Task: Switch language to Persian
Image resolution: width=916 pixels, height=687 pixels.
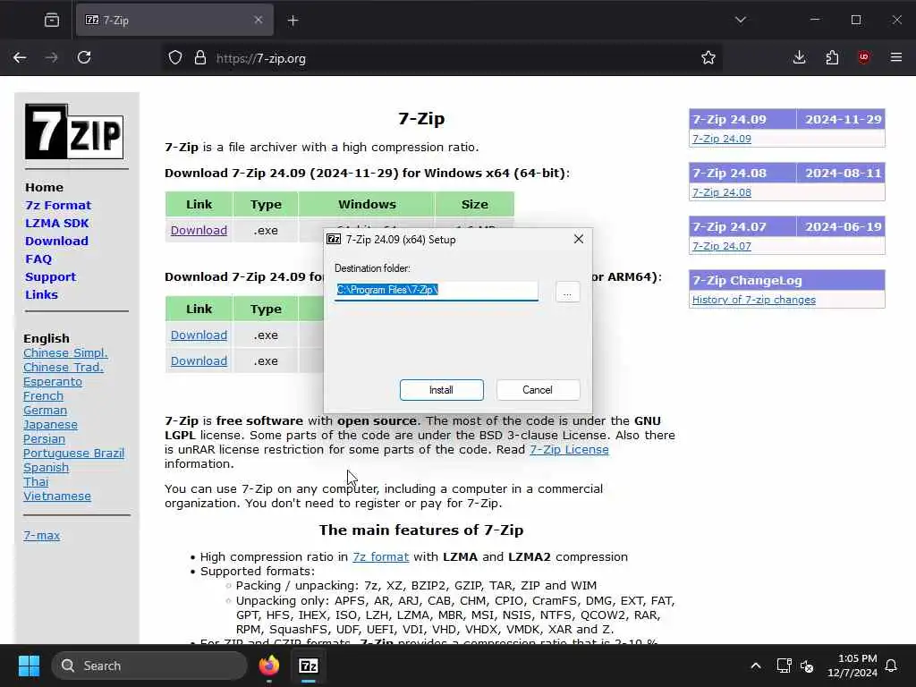Action: point(45,438)
